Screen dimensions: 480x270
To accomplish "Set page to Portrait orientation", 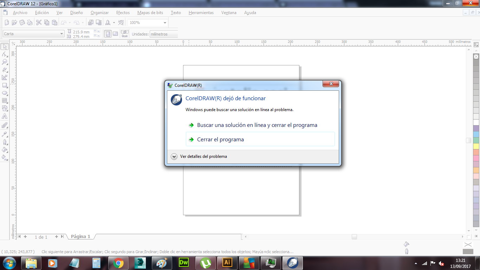I will click(108, 34).
